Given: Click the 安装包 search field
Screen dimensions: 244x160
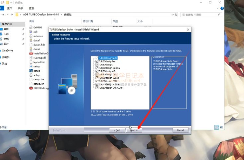Looking at the screenshot, I should (201, 15).
